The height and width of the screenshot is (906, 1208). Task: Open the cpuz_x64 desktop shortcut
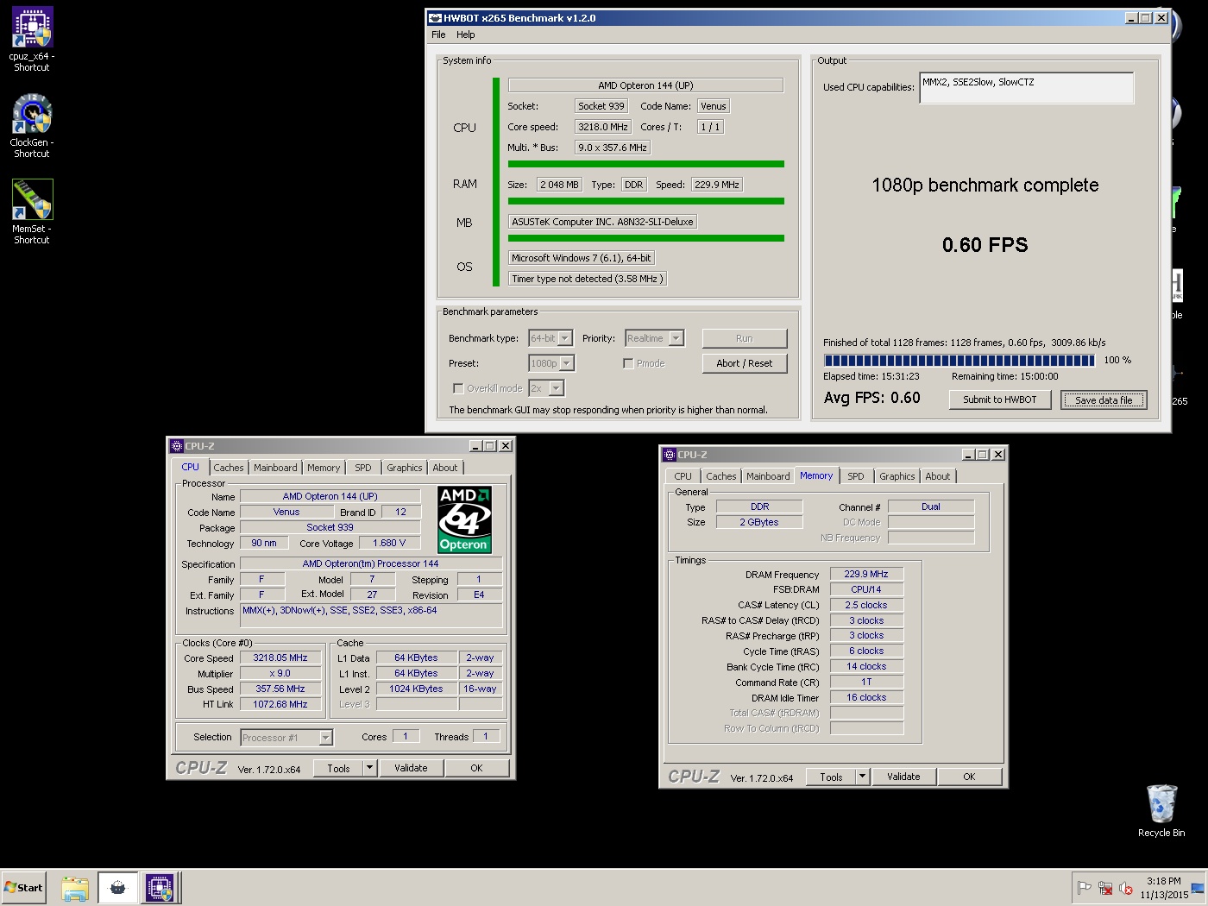32,39
